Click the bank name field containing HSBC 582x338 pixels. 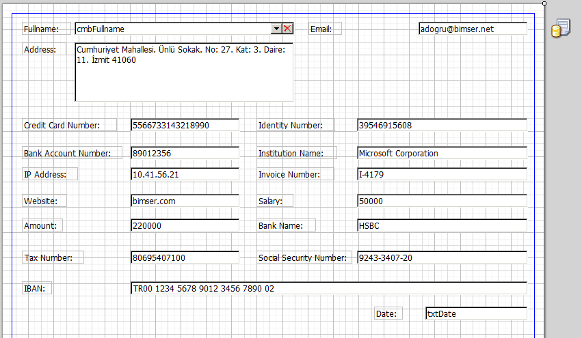442,225
